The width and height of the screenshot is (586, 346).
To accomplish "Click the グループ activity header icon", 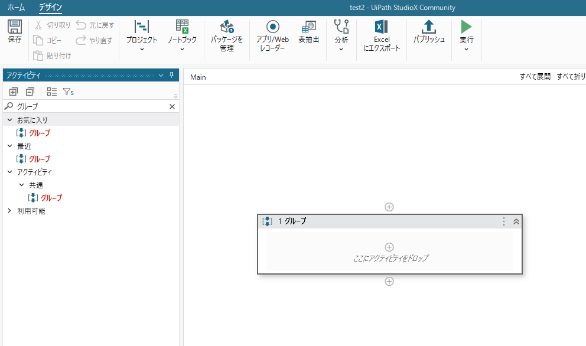I will [x=267, y=221].
